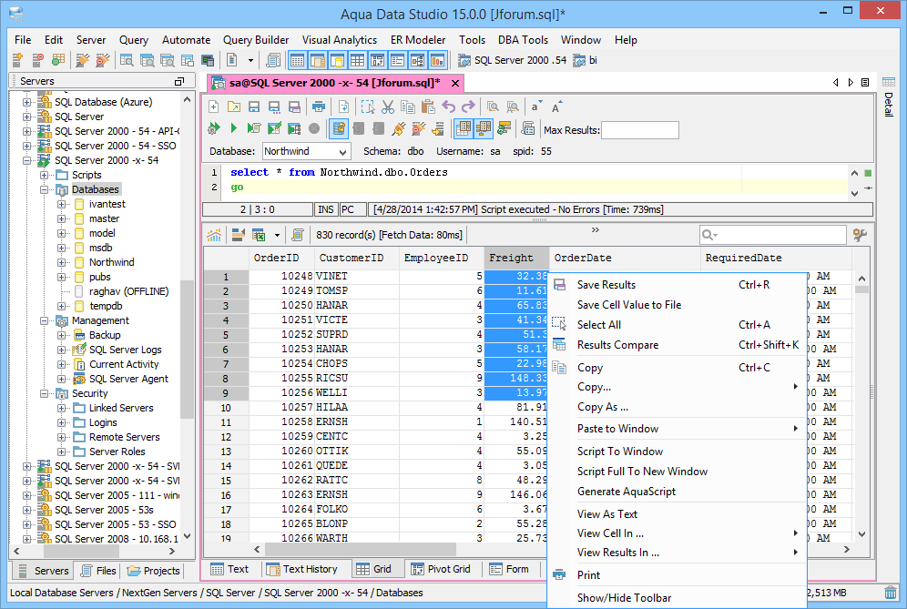The image size is (907, 609).
Task: Expand the results toolbar overflow chevron
Action: pyautogui.click(x=596, y=230)
